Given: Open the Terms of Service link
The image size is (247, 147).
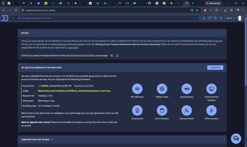Looking at the screenshot, I should click(x=59, y=44).
